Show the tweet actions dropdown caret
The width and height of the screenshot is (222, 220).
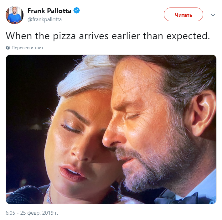(213, 15)
